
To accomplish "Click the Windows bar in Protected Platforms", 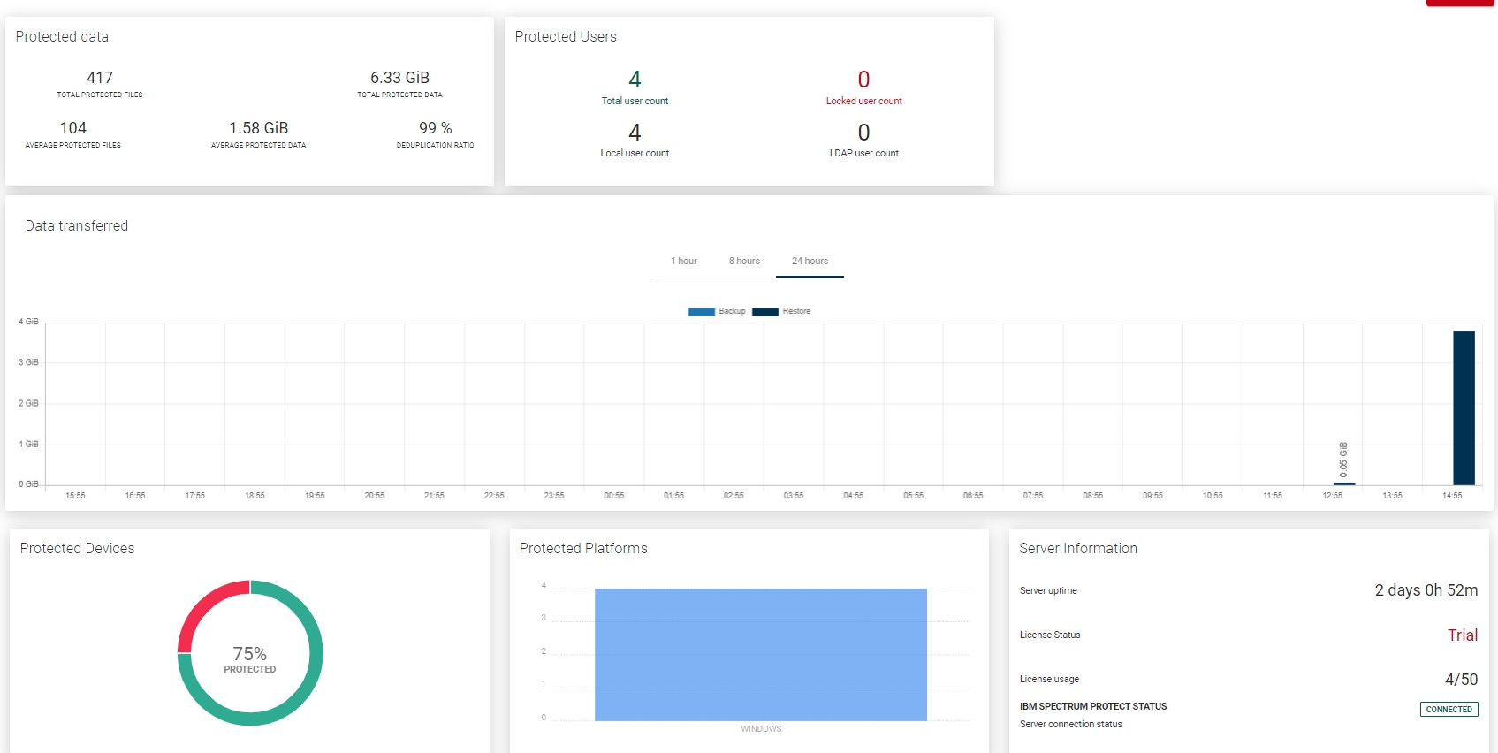I will [x=760, y=654].
